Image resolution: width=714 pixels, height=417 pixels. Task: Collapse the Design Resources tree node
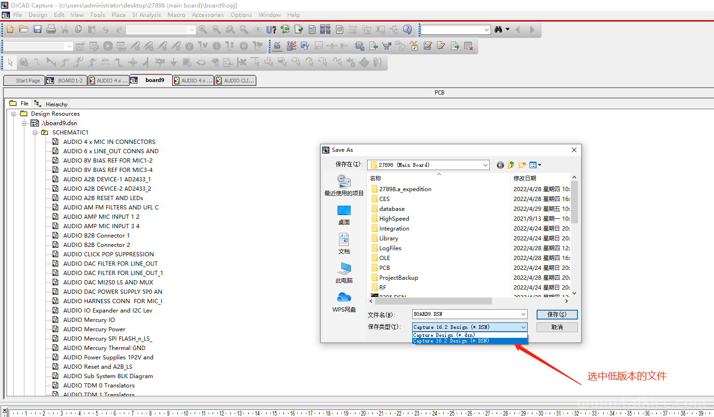pos(14,114)
